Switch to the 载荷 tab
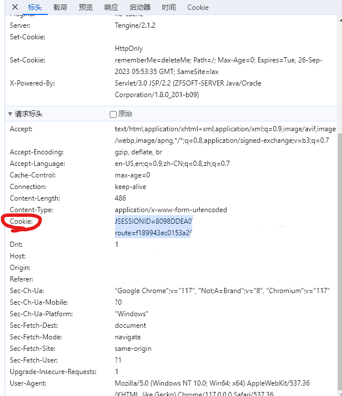The width and height of the screenshot is (342, 396). (60, 8)
